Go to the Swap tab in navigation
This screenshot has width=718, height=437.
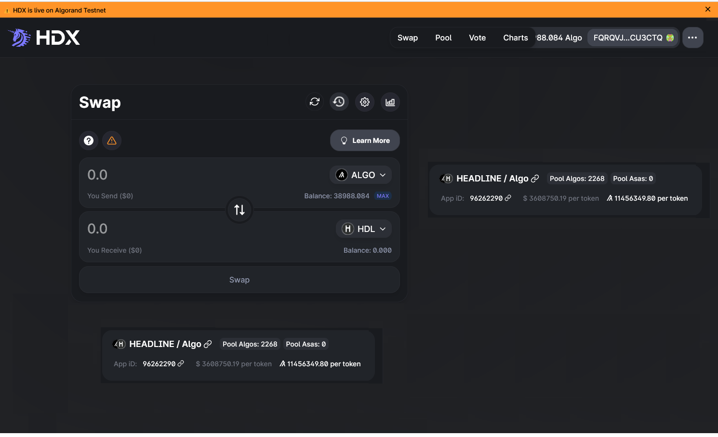coord(408,38)
